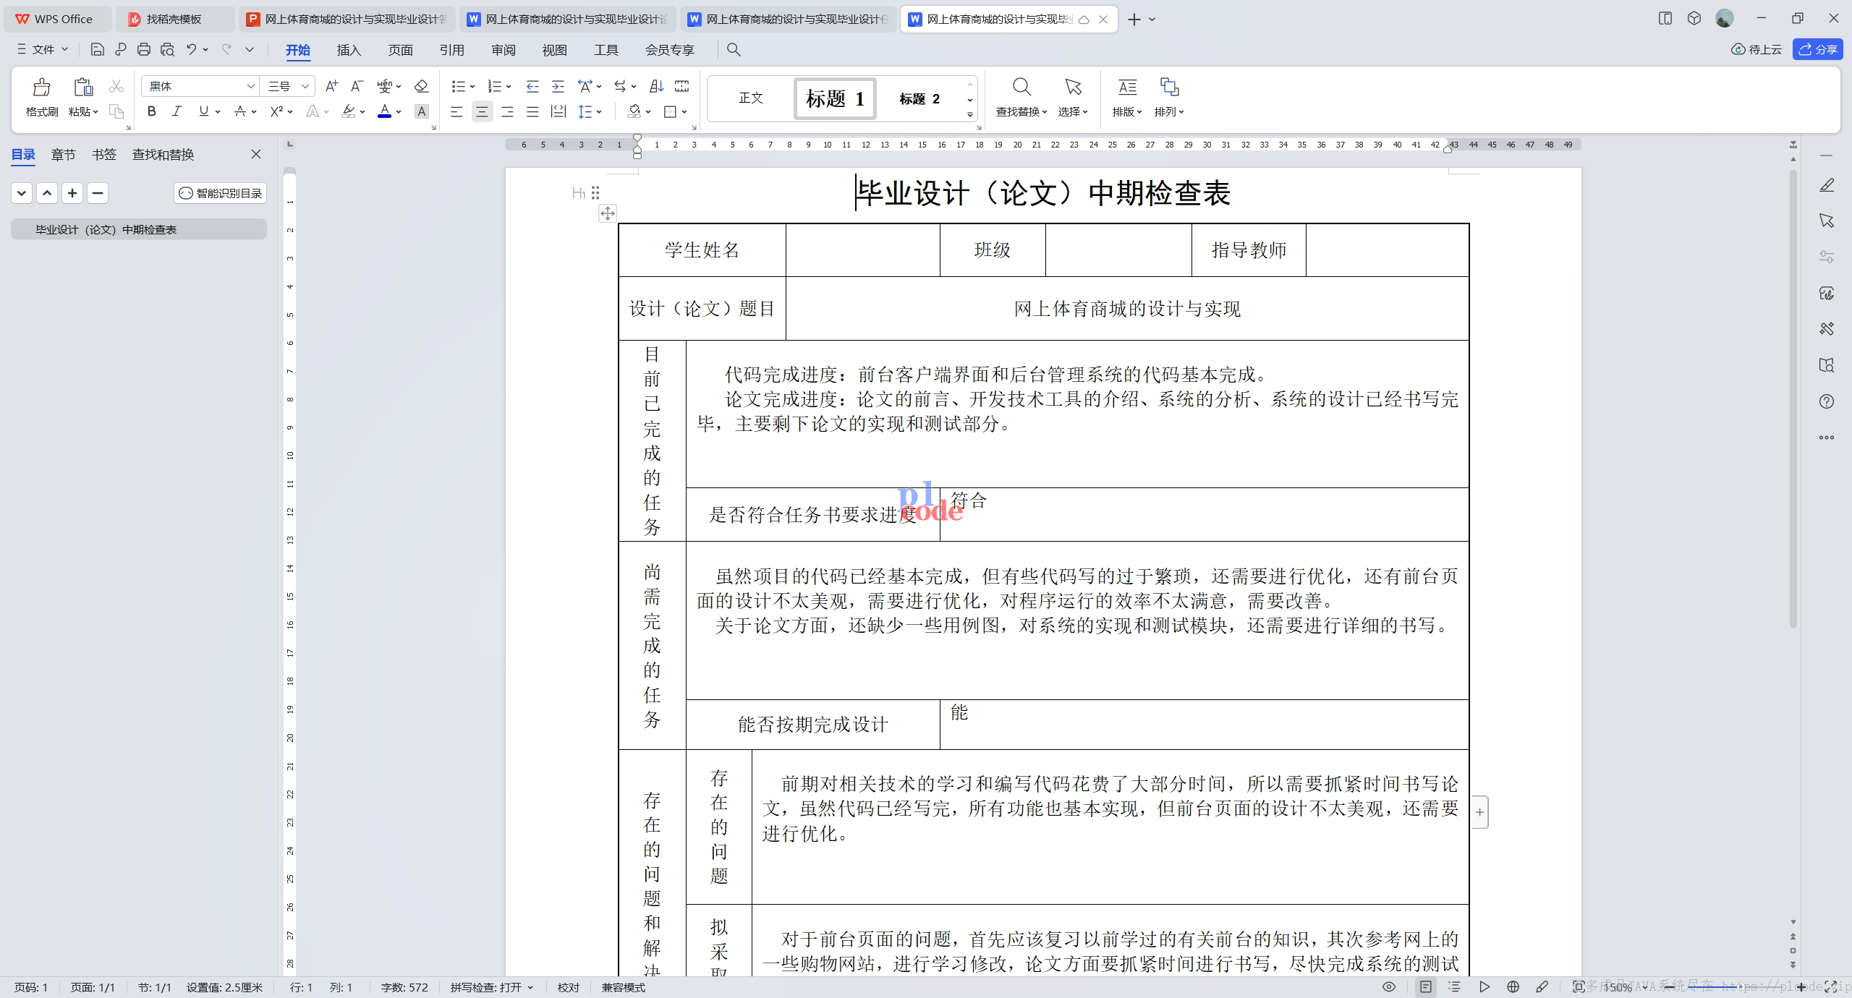Click the 待上云 cloud button
Screen dimensions: 1852x998
pyautogui.click(x=1757, y=49)
